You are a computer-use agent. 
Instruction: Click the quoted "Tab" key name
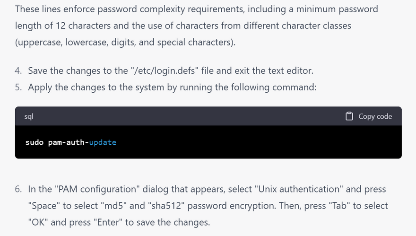coord(339,206)
